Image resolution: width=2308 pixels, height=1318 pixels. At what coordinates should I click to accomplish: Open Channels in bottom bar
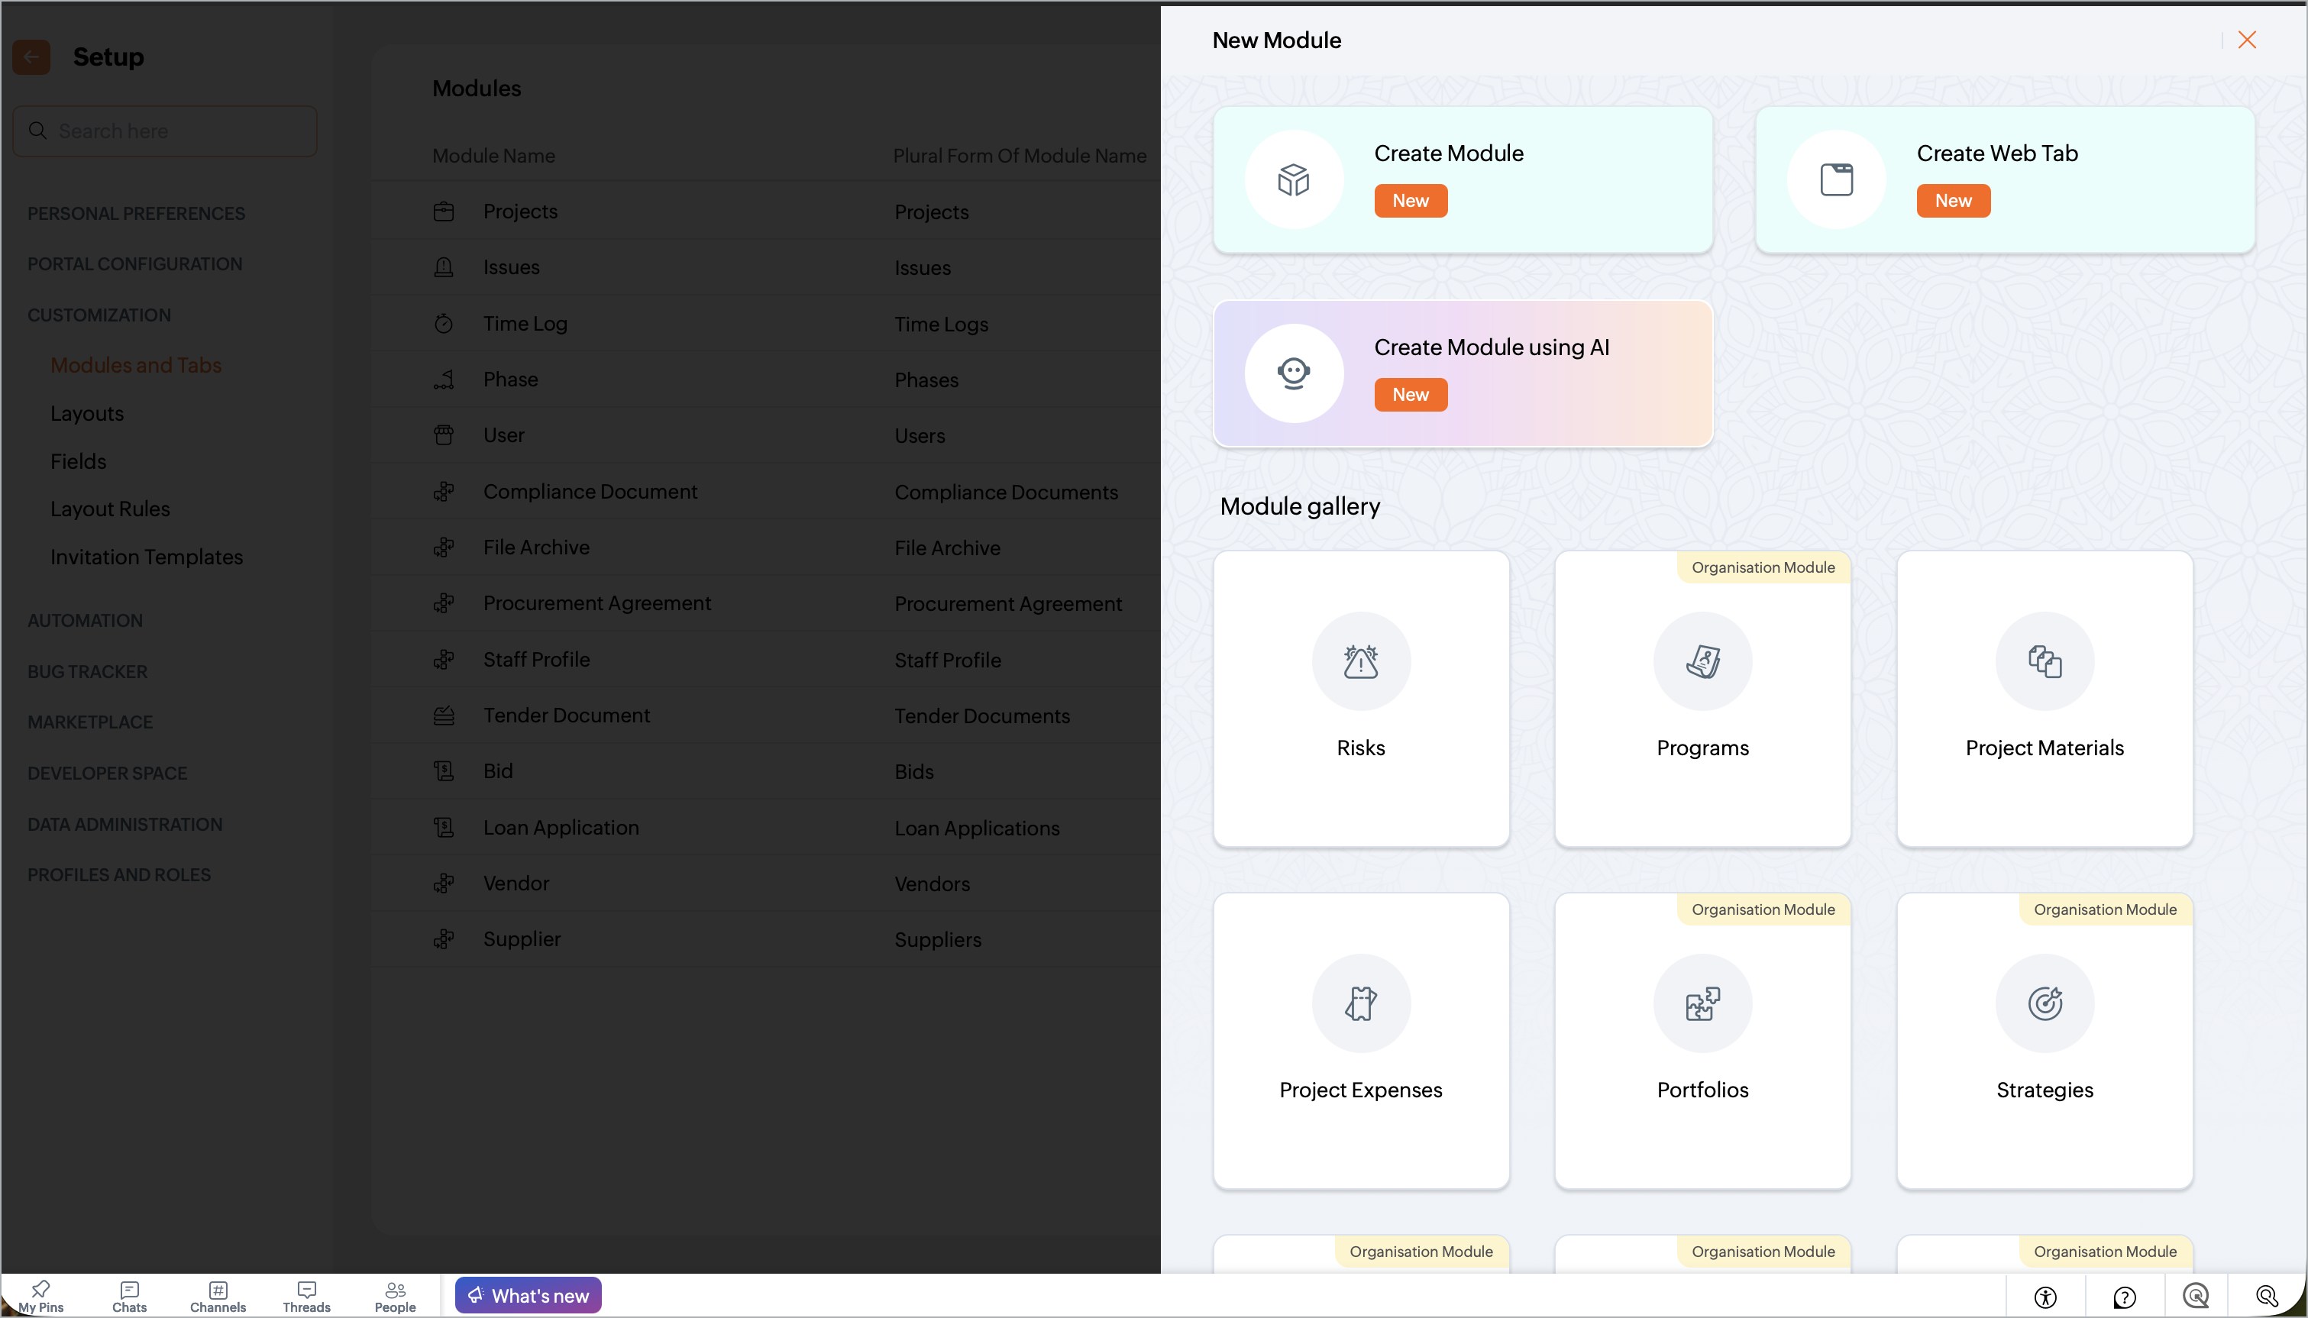218,1297
